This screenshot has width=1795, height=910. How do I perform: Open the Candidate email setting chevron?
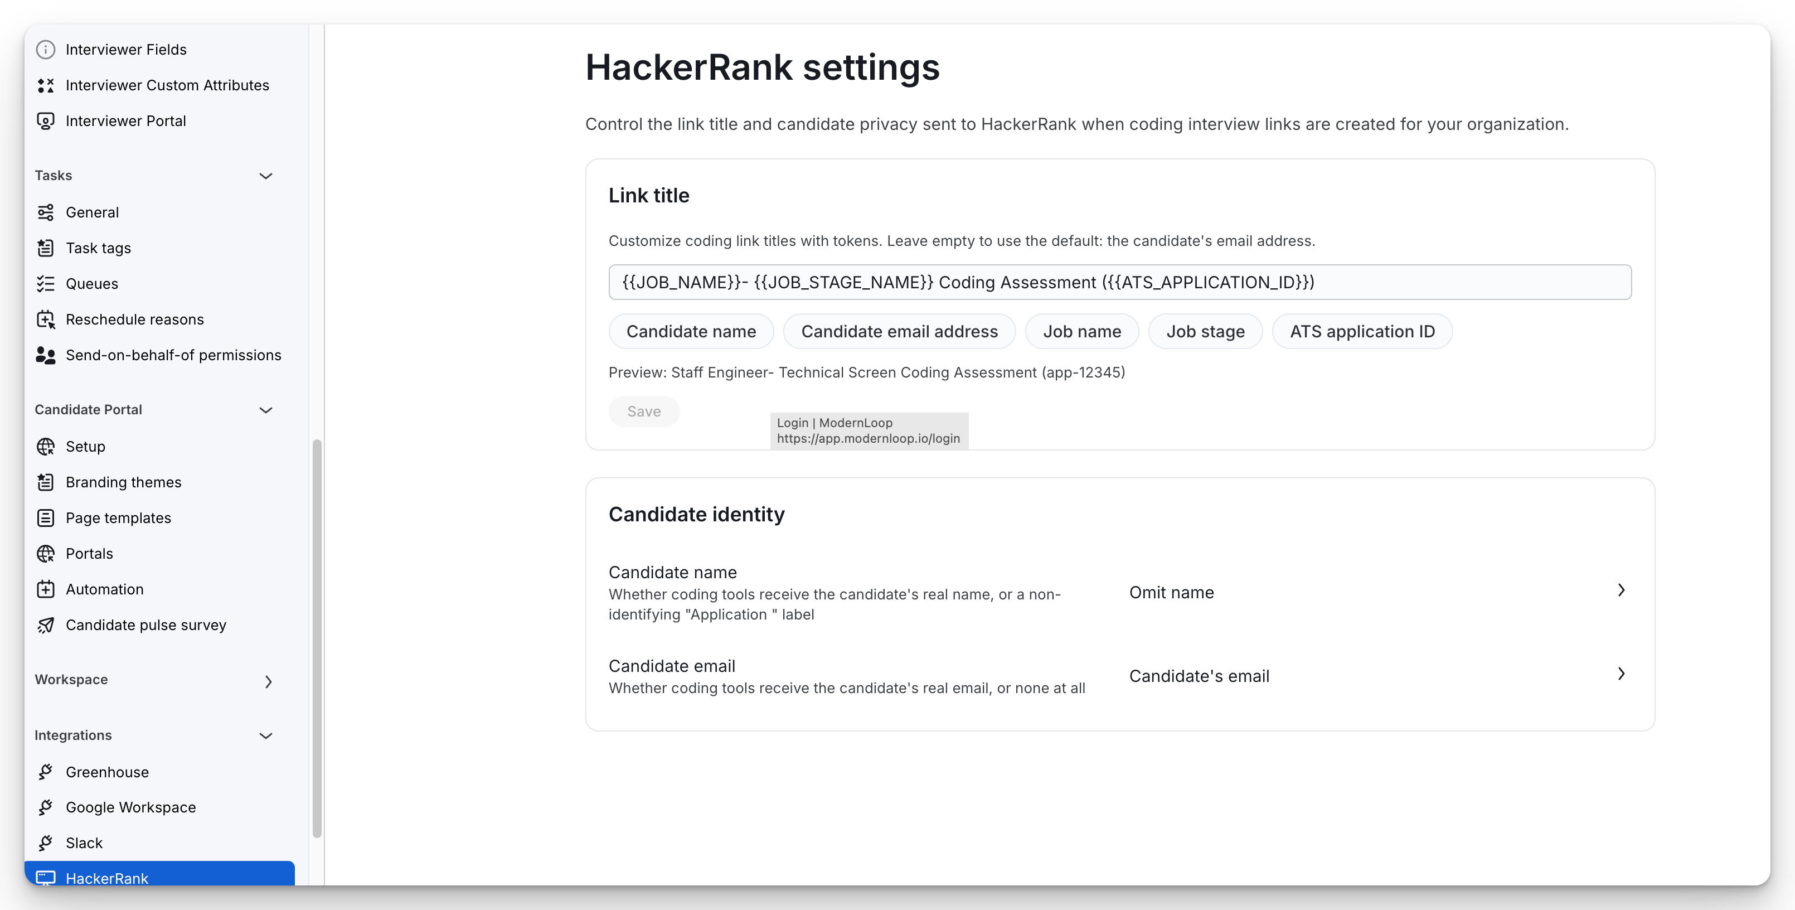click(1622, 674)
